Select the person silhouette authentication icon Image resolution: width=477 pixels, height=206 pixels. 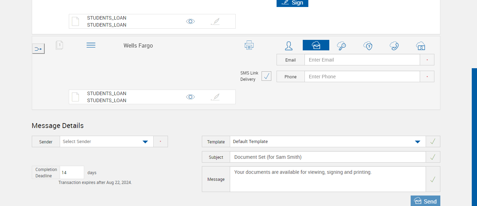pyautogui.click(x=288, y=46)
